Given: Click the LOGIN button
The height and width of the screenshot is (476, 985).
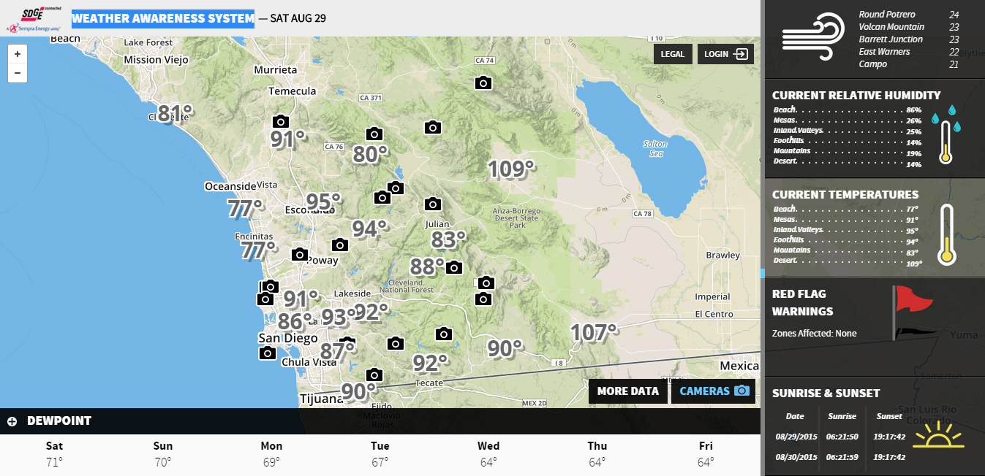Looking at the screenshot, I should pyautogui.click(x=725, y=54).
